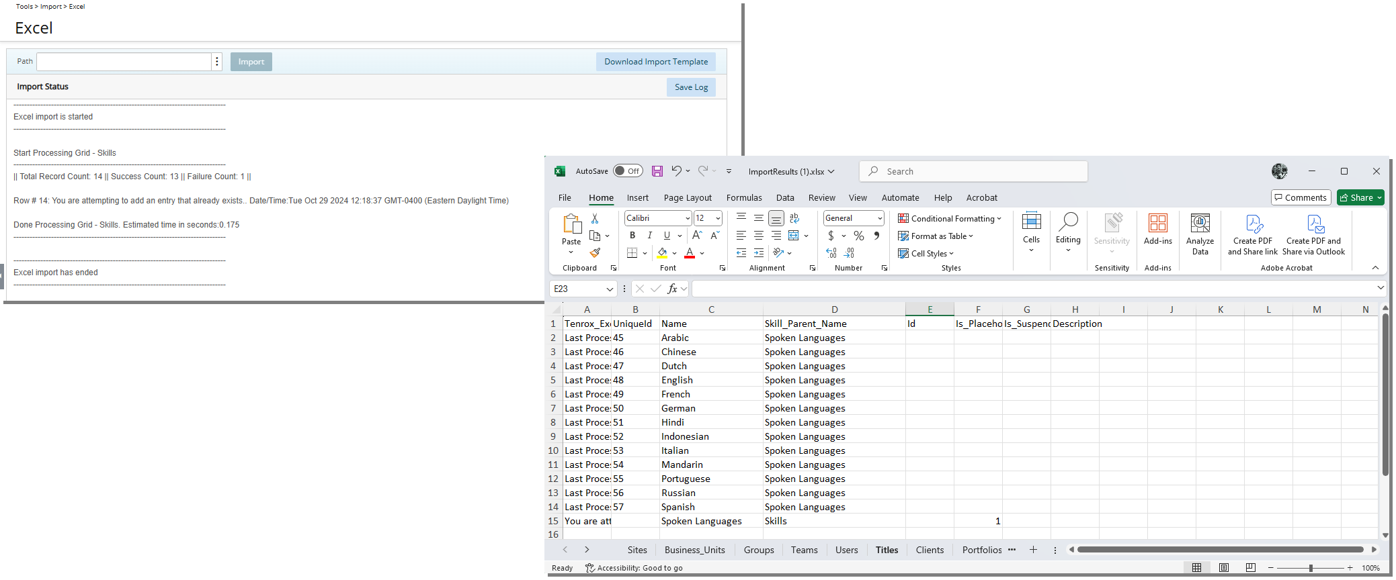Click the Cut scissors icon in Excel
1396x580 pixels.
coord(595,218)
